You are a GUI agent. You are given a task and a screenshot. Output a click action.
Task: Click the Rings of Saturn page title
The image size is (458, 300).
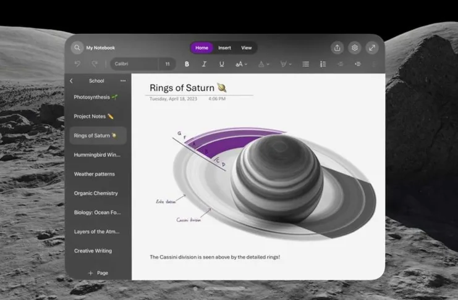(188, 88)
